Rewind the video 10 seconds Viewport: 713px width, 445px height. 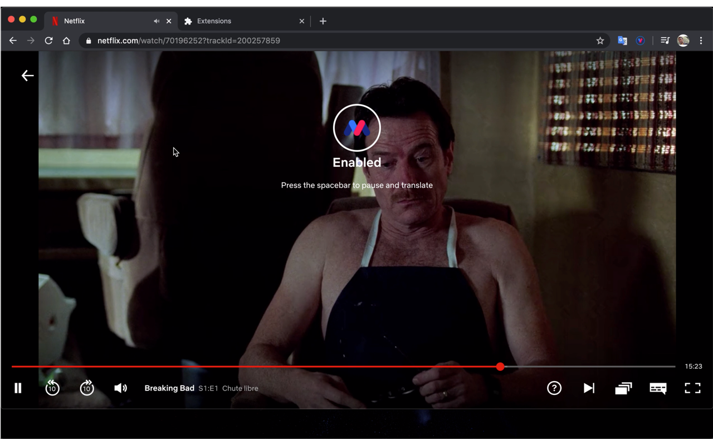point(52,388)
